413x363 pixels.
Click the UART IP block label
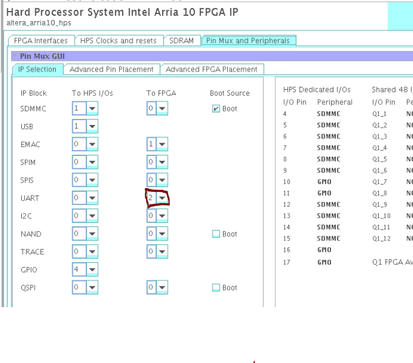pos(30,198)
